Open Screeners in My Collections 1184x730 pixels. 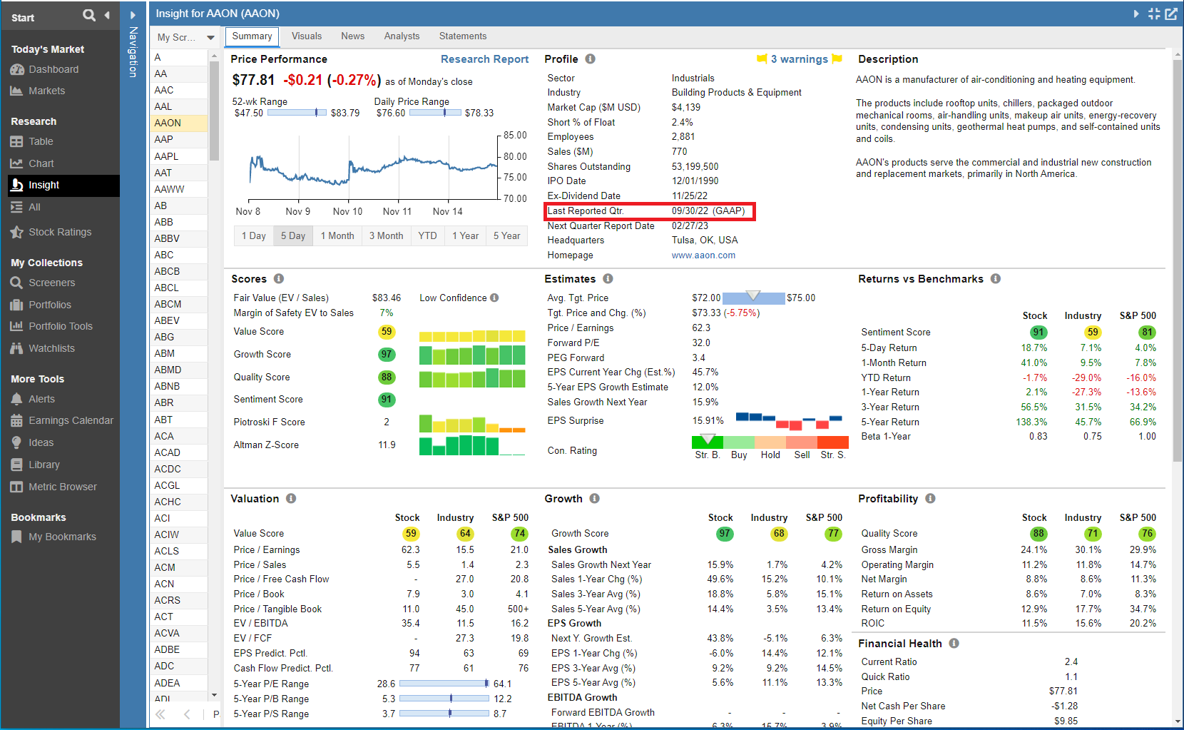(51, 283)
